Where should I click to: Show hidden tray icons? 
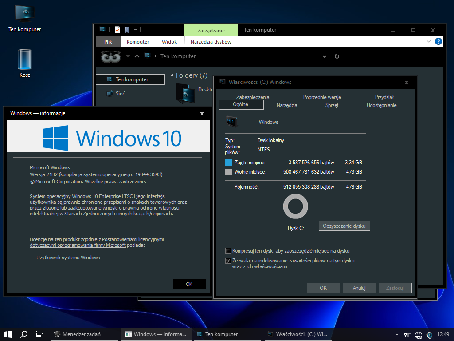[396, 334]
